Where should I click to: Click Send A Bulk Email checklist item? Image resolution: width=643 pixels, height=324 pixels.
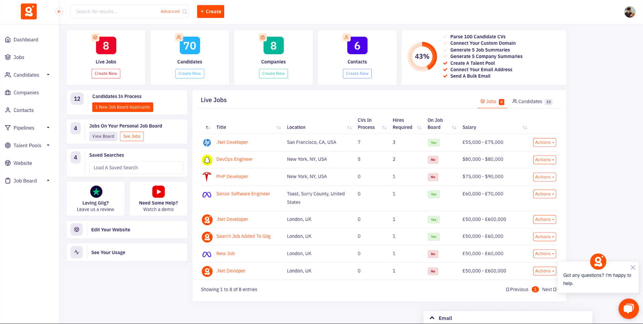pyautogui.click(x=470, y=76)
